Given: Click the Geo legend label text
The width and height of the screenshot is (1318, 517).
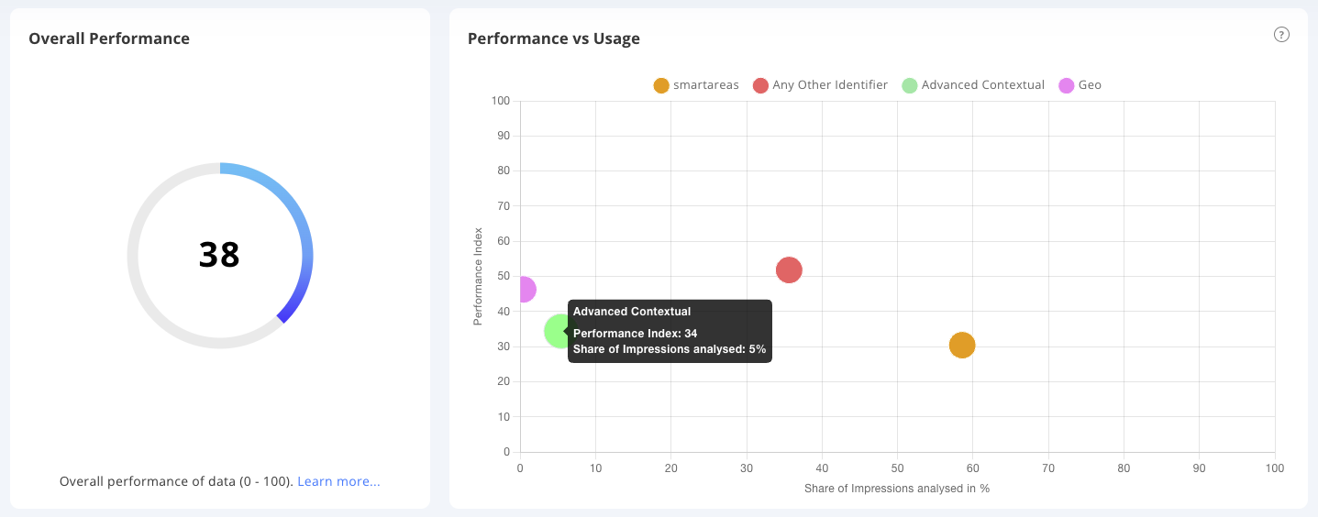Looking at the screenshot, I should [x=1090, y=85].
